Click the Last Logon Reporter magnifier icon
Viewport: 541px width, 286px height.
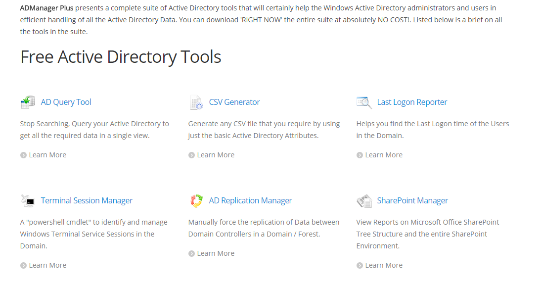pos(364,102)
